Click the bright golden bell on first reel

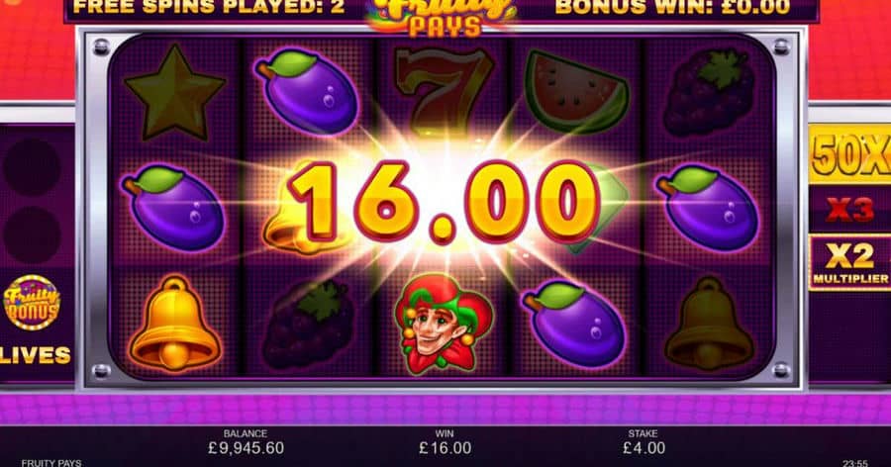coord(174,324)
